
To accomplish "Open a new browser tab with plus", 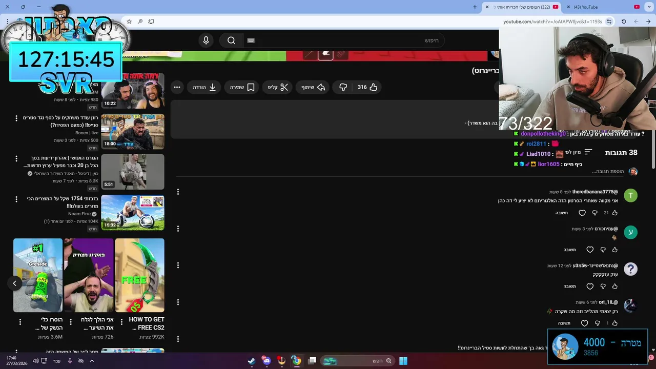I will (x=475, y=7).
